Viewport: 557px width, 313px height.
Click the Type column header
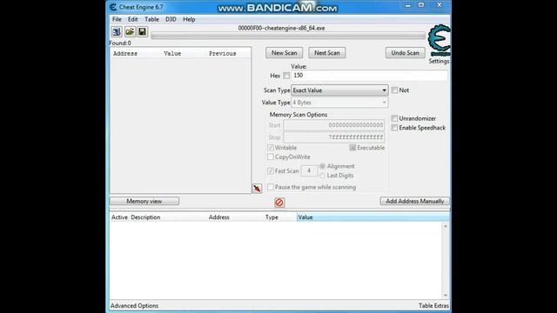[x=272, y=217]
